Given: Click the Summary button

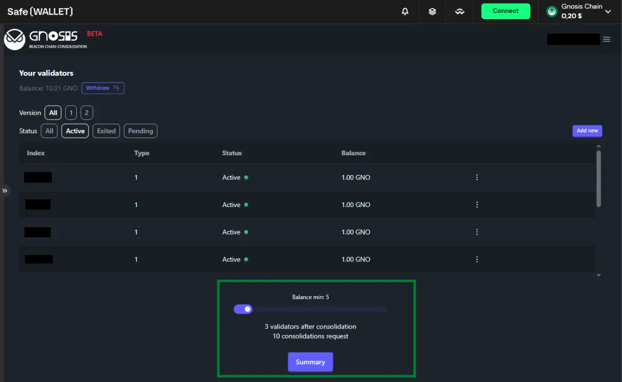Looking at the screenshot, I should tap(310, 362).
